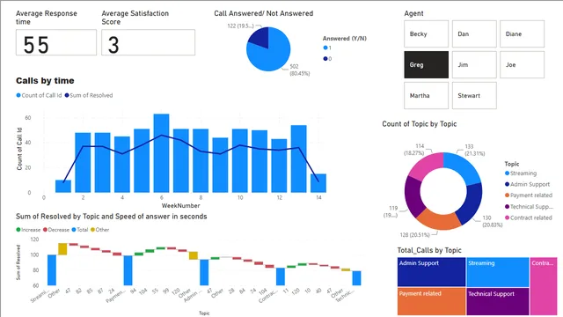Select agent Martha in the slicer
The image size is (563, 317).
point(426,96)
